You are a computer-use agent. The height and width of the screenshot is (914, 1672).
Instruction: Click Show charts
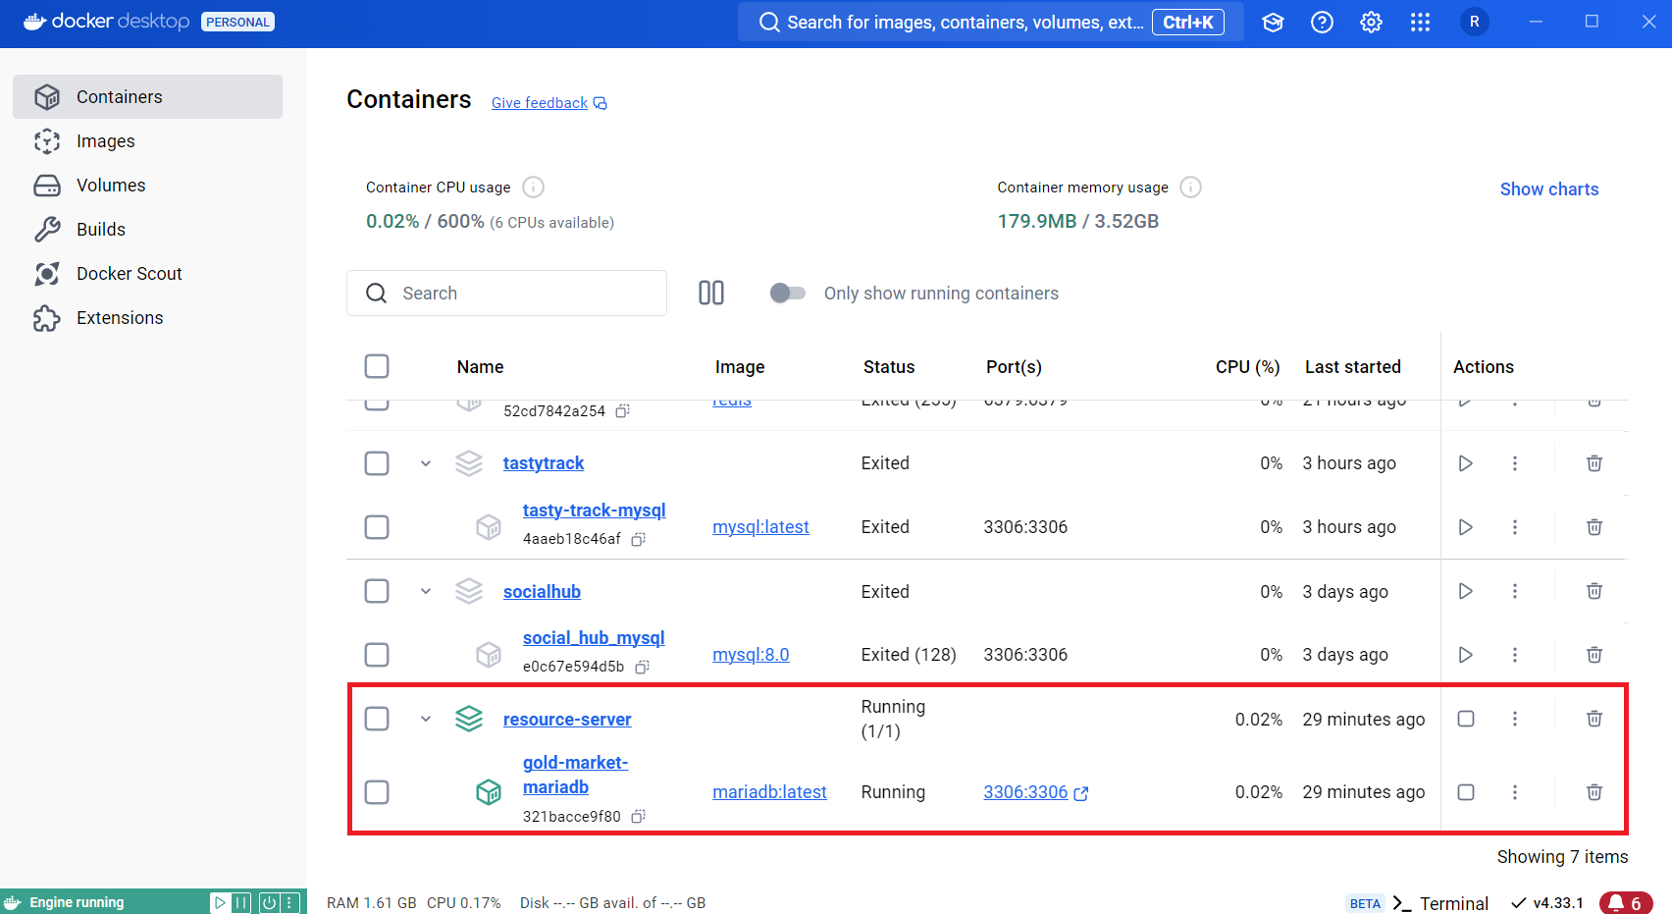pos(1549,189)
